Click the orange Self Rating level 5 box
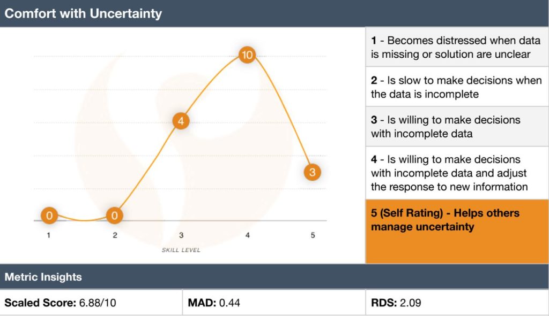The height and width of the screenshot is (316, 549). [456, 231]
